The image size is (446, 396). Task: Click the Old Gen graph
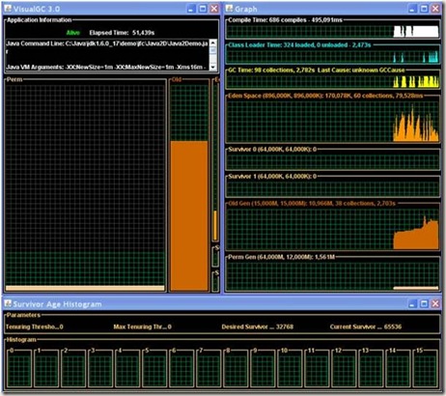333,228
